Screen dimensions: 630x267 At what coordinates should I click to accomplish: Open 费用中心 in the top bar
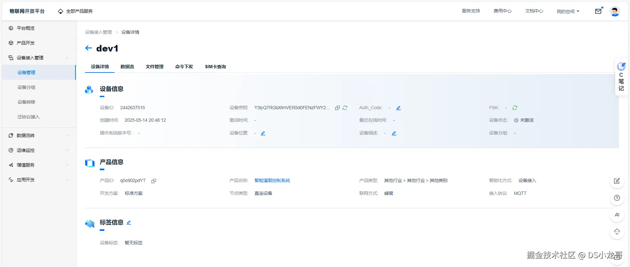pos(502,11)
